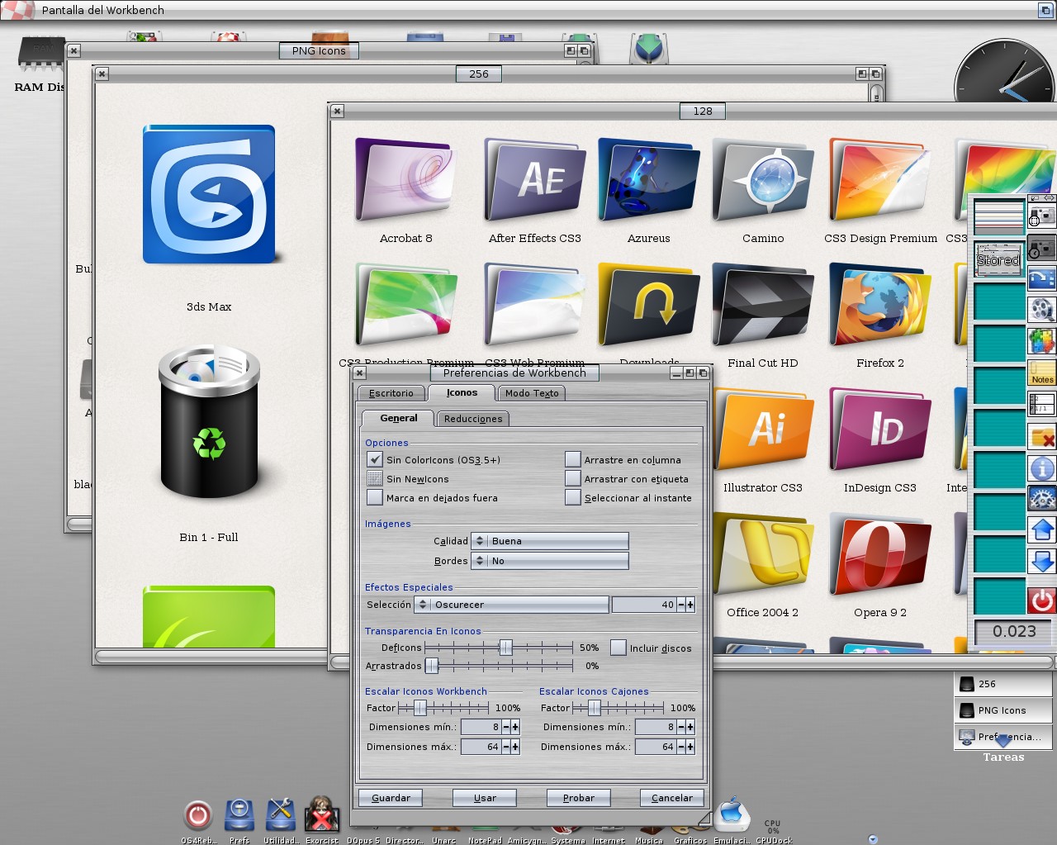
Task: Switch to the Reducciones sub-tab
Action: (x=473, y=419)
